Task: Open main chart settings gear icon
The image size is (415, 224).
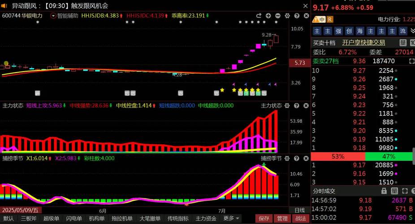Action: 287,16
